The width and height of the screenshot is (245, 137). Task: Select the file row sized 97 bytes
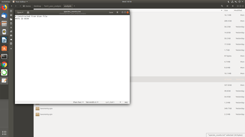(187, 56)
